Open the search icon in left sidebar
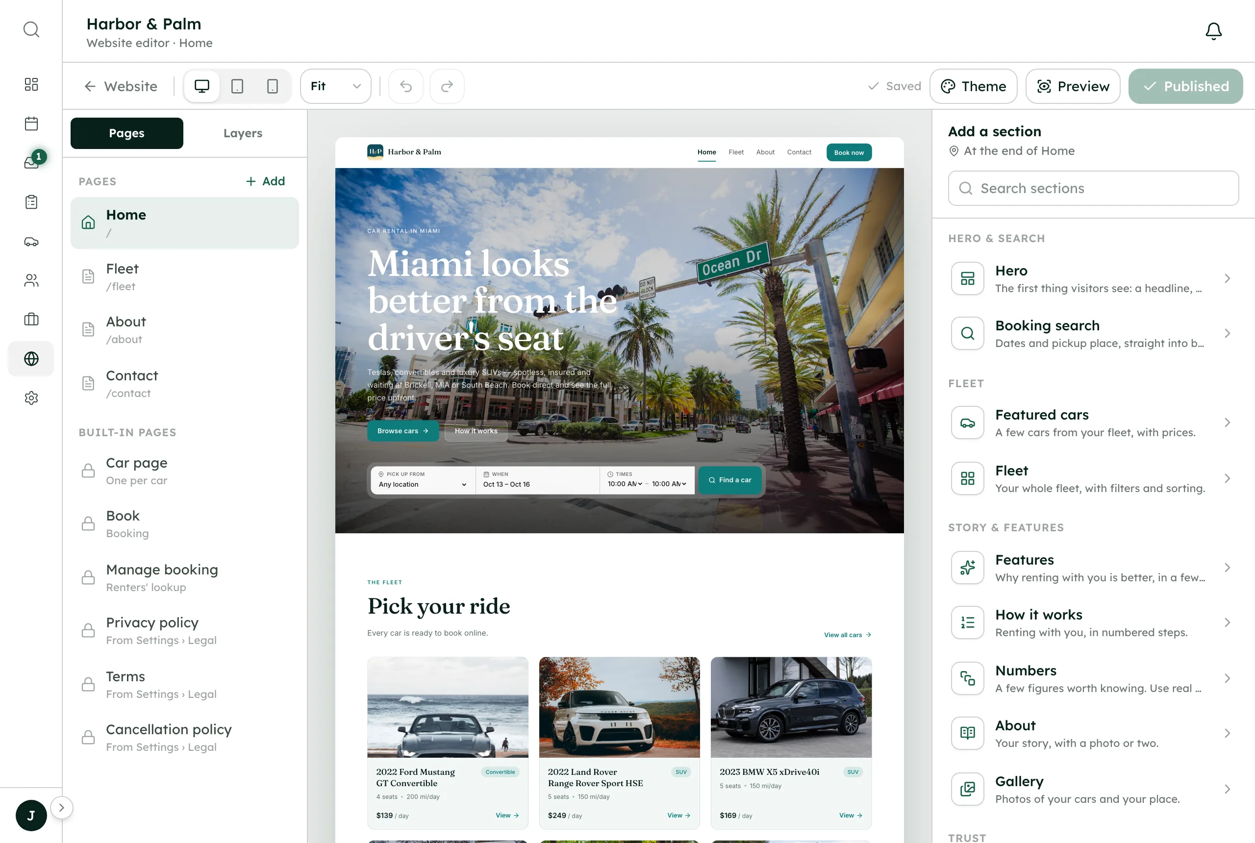 click(31, 29)
